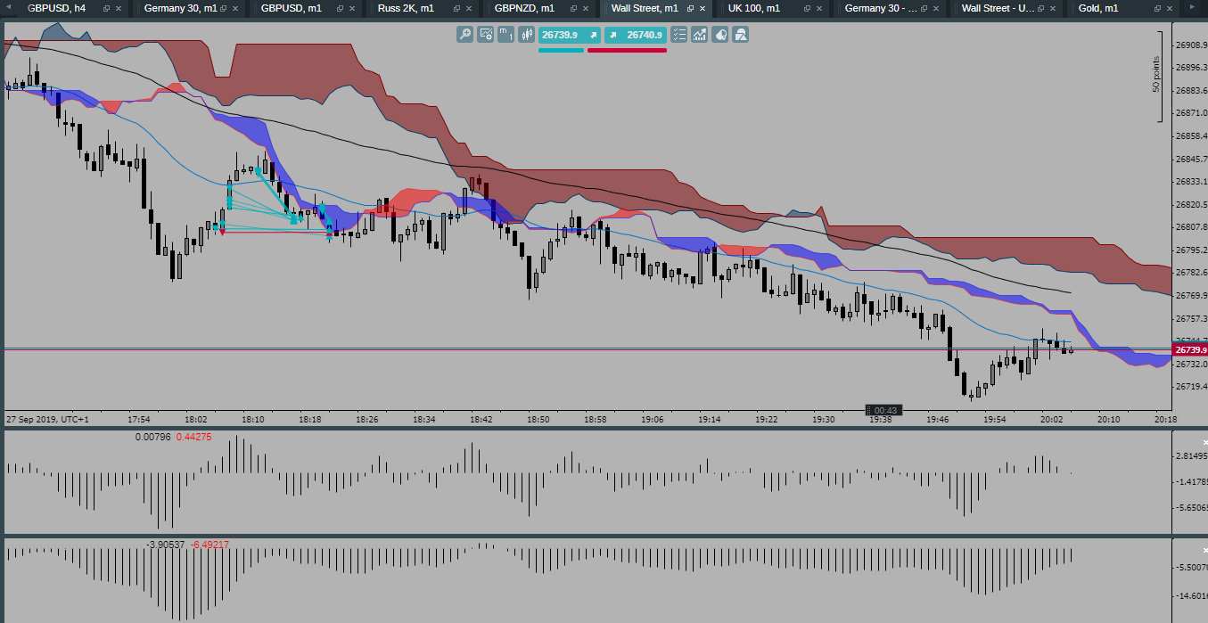Open the candlestick chart type selector
The image size is (1208, 623).
(x=526, y=35)
